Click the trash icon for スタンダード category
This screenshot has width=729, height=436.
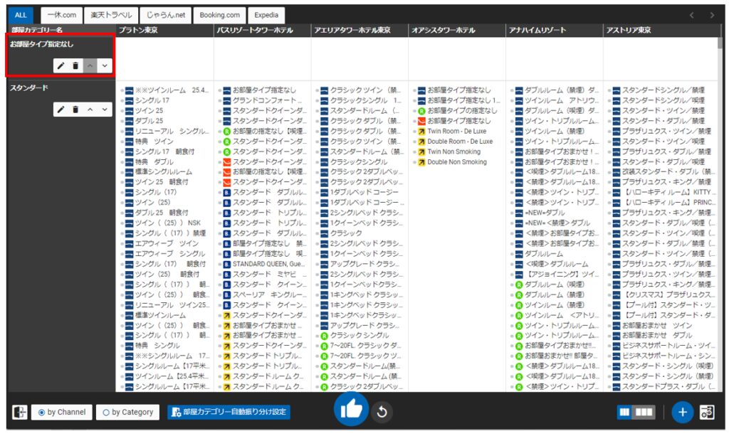click(75, 110)
